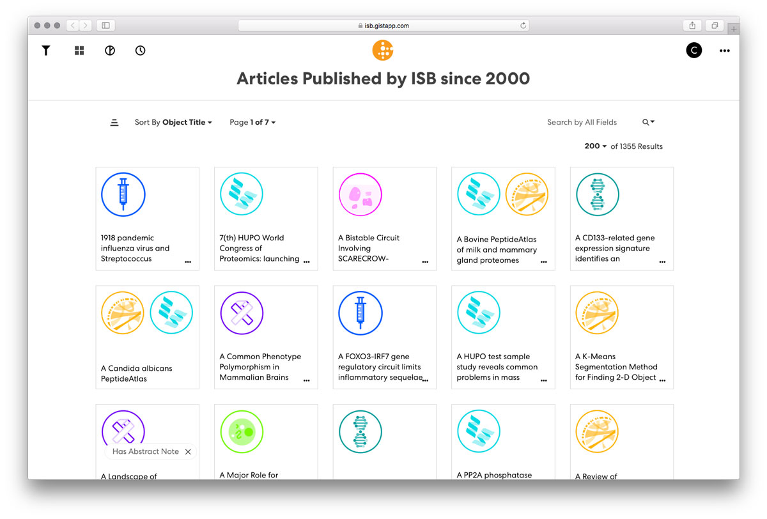Click green microbe icon on A Major Role card

[242, 432]
